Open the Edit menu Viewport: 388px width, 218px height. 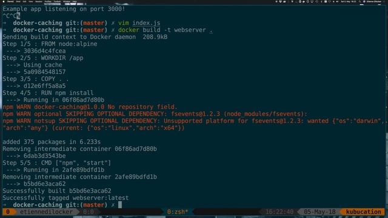pyautogui.click(x=24, y=1)
